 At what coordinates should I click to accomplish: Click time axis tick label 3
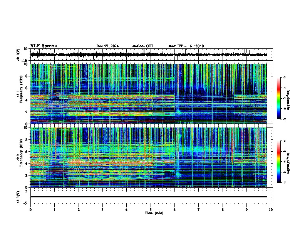(x=103, y=209)
